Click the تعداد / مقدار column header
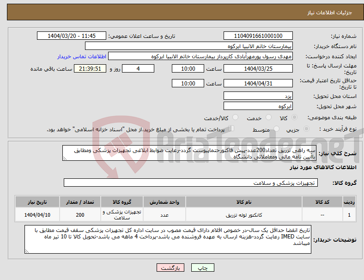The height and width of the screenshot is (280, 364). pos(80,202)
